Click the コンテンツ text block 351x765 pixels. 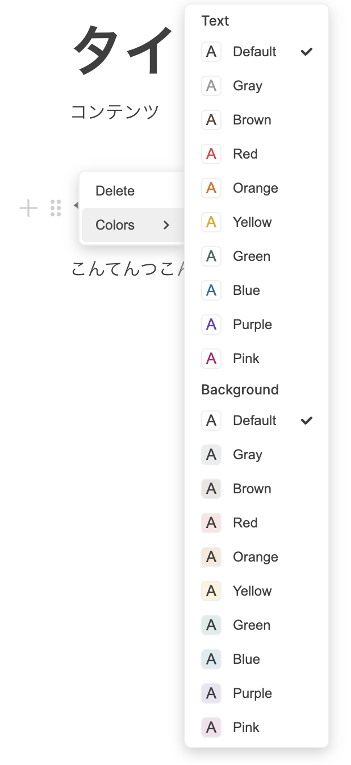point(115,112)
